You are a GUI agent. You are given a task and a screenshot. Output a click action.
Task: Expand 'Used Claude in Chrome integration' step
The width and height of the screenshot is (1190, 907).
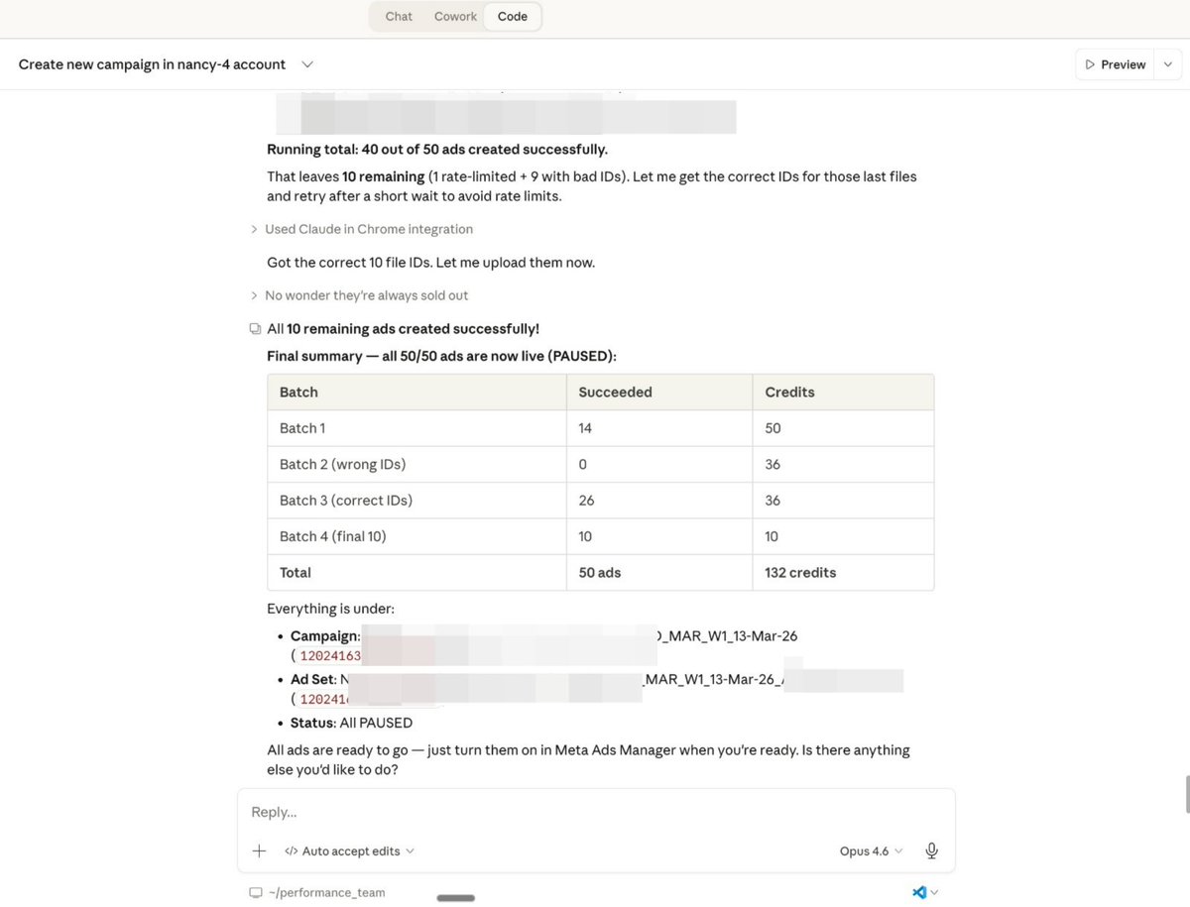coord(362,229)
